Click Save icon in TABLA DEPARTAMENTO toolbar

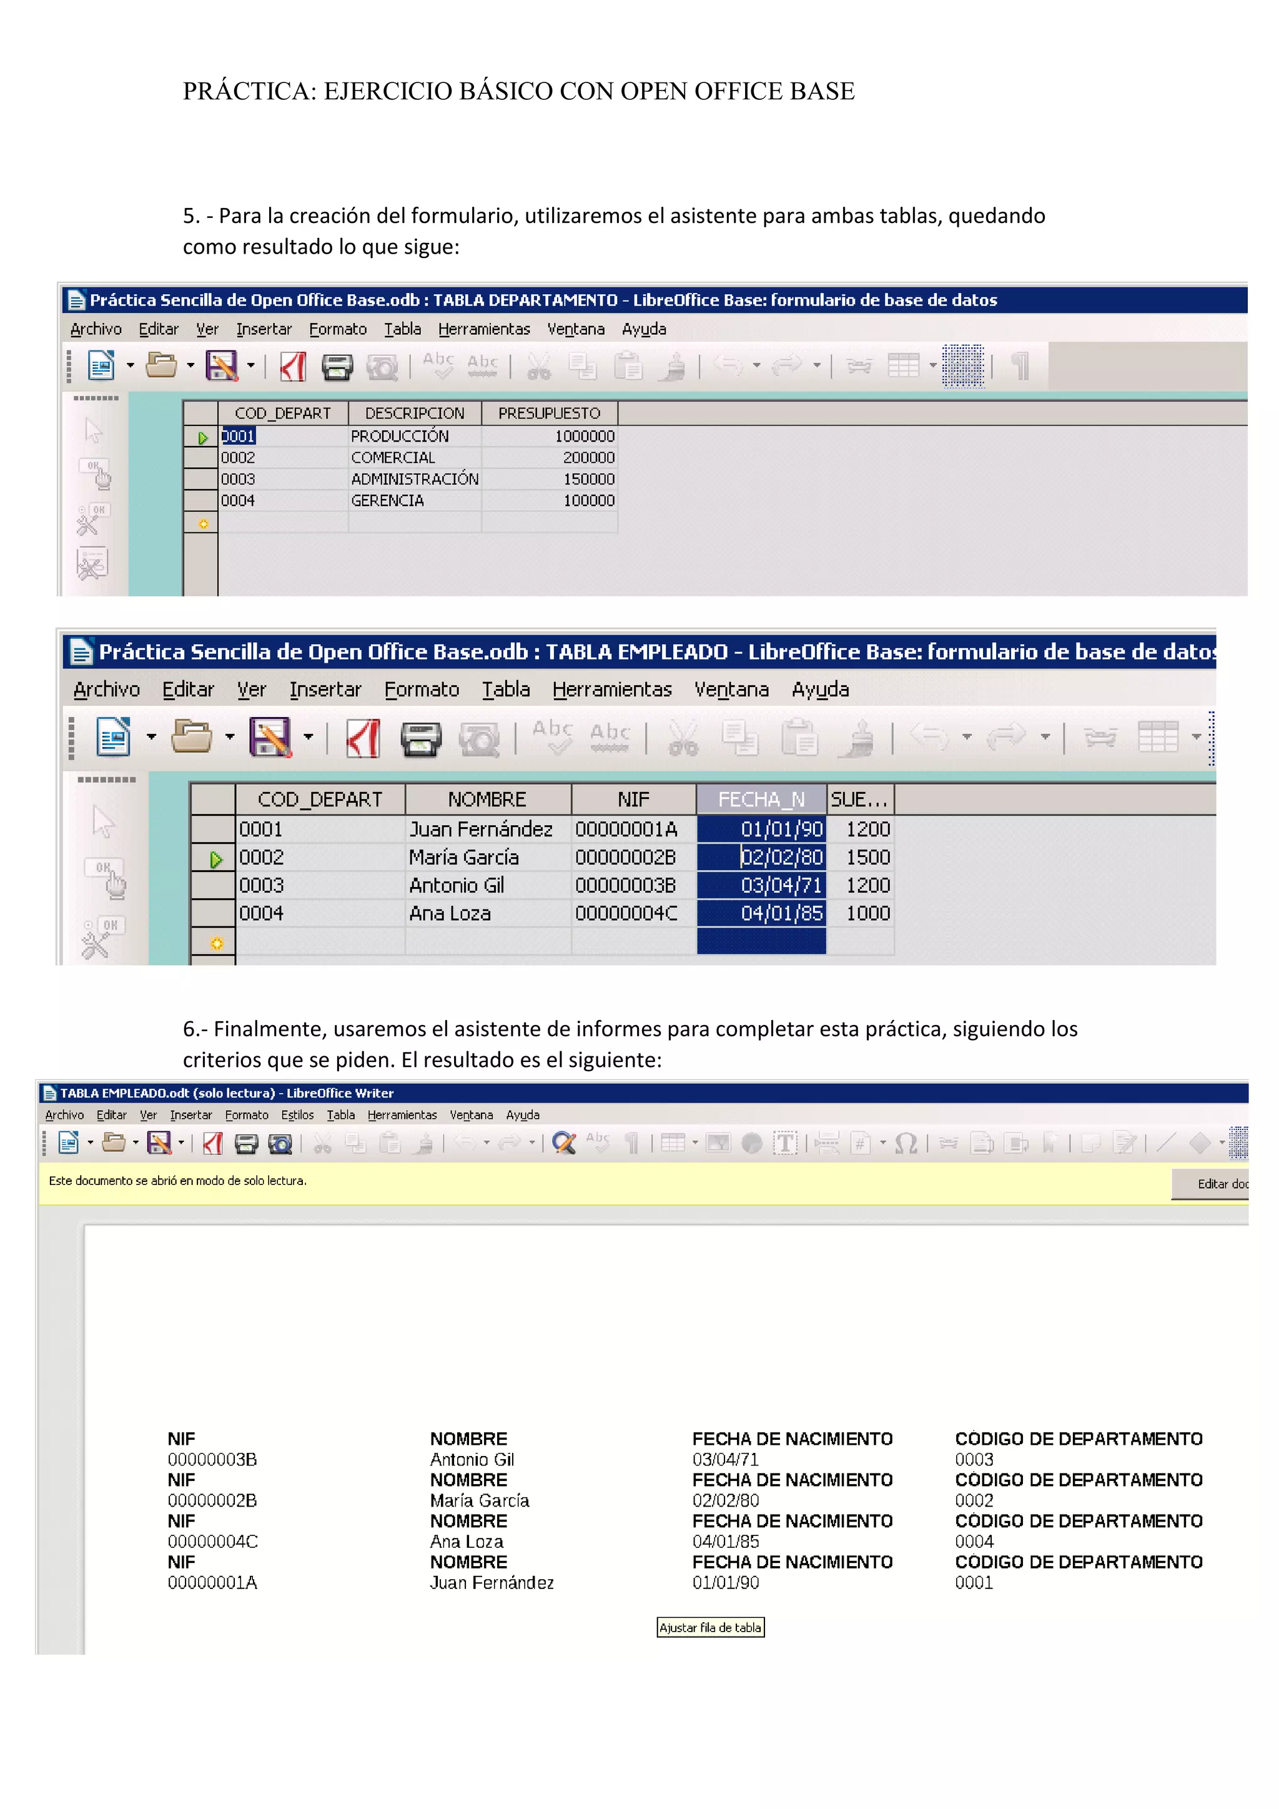(222, 365)
